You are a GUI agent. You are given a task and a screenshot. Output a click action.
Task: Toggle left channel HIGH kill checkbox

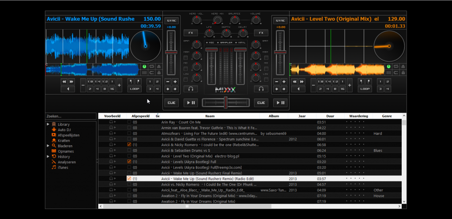click(186, 58)
